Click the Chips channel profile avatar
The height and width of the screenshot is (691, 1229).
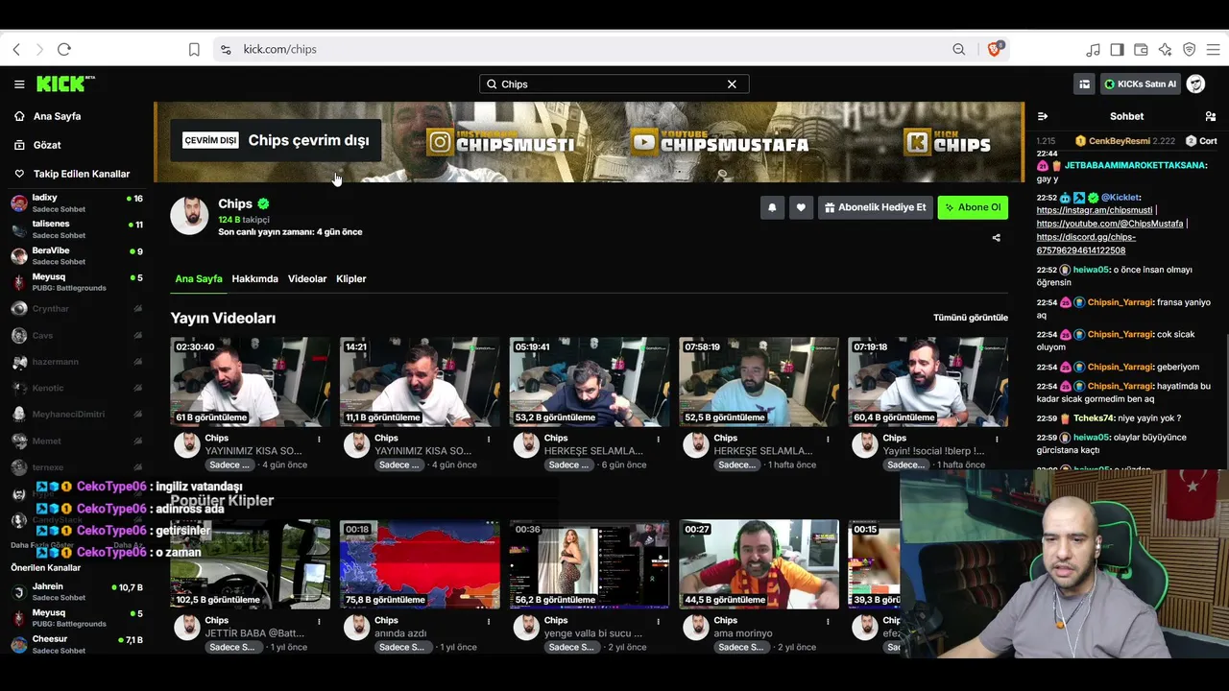[x=189, y=216]
